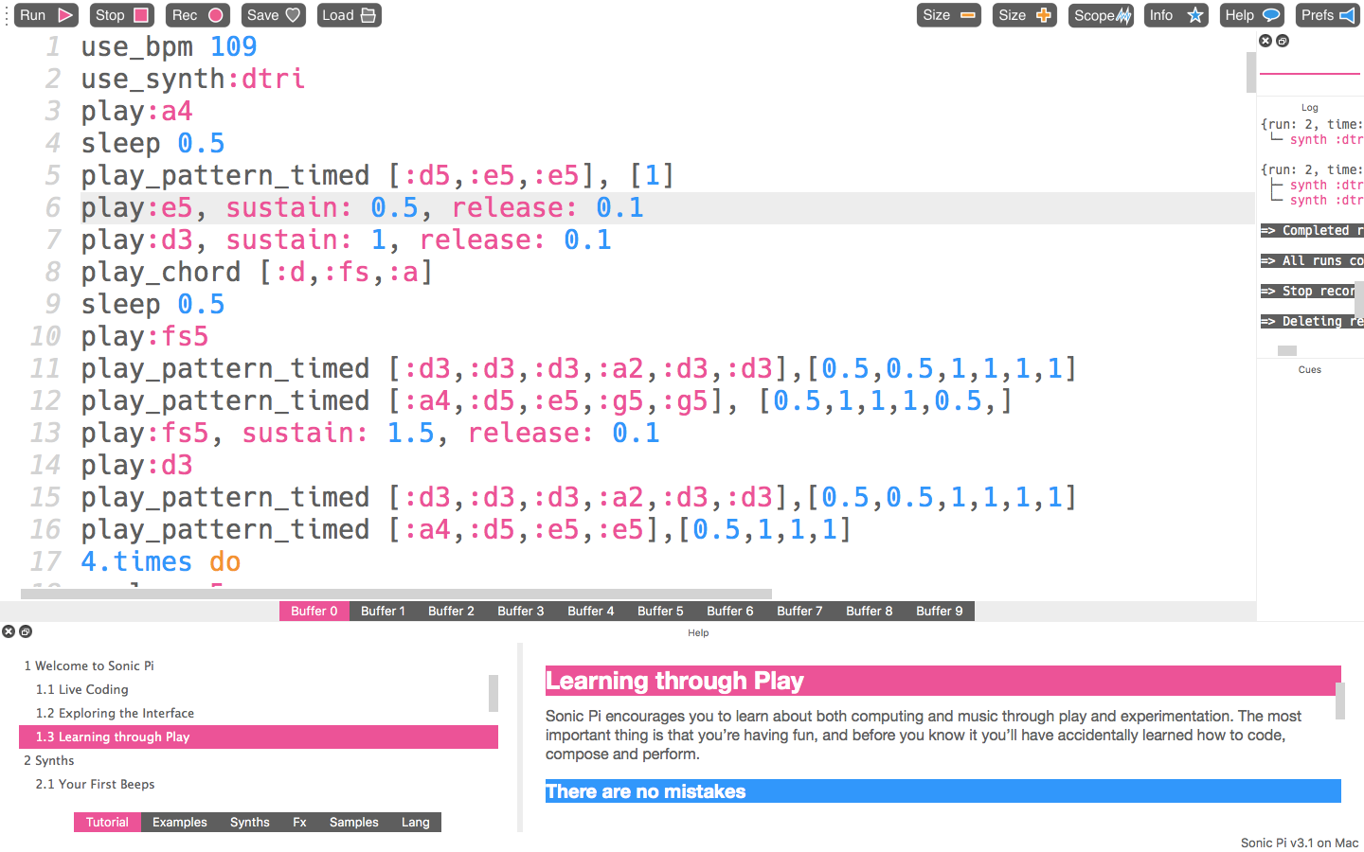Stop all running audio
Image resolution: width=1364 pixels, height=852 pixels.
coord(121,15)
